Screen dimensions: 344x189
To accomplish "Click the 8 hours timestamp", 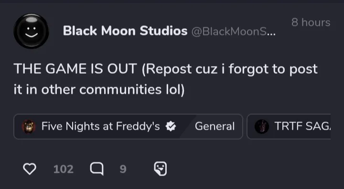I will (311, 22).
